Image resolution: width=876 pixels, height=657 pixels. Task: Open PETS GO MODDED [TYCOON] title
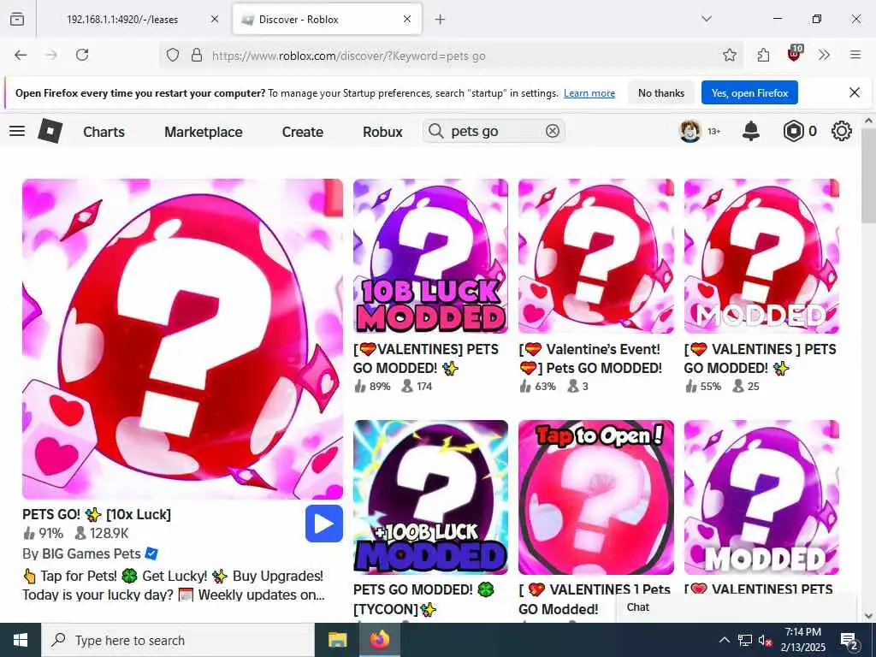tap(423, 599)
